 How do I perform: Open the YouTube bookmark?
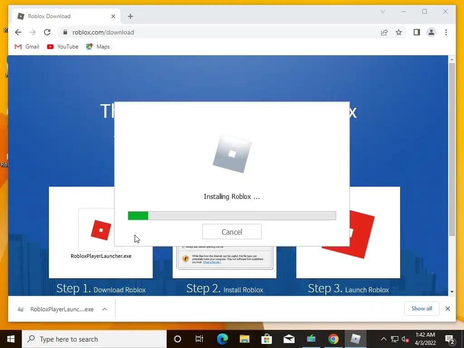point(63,47)
